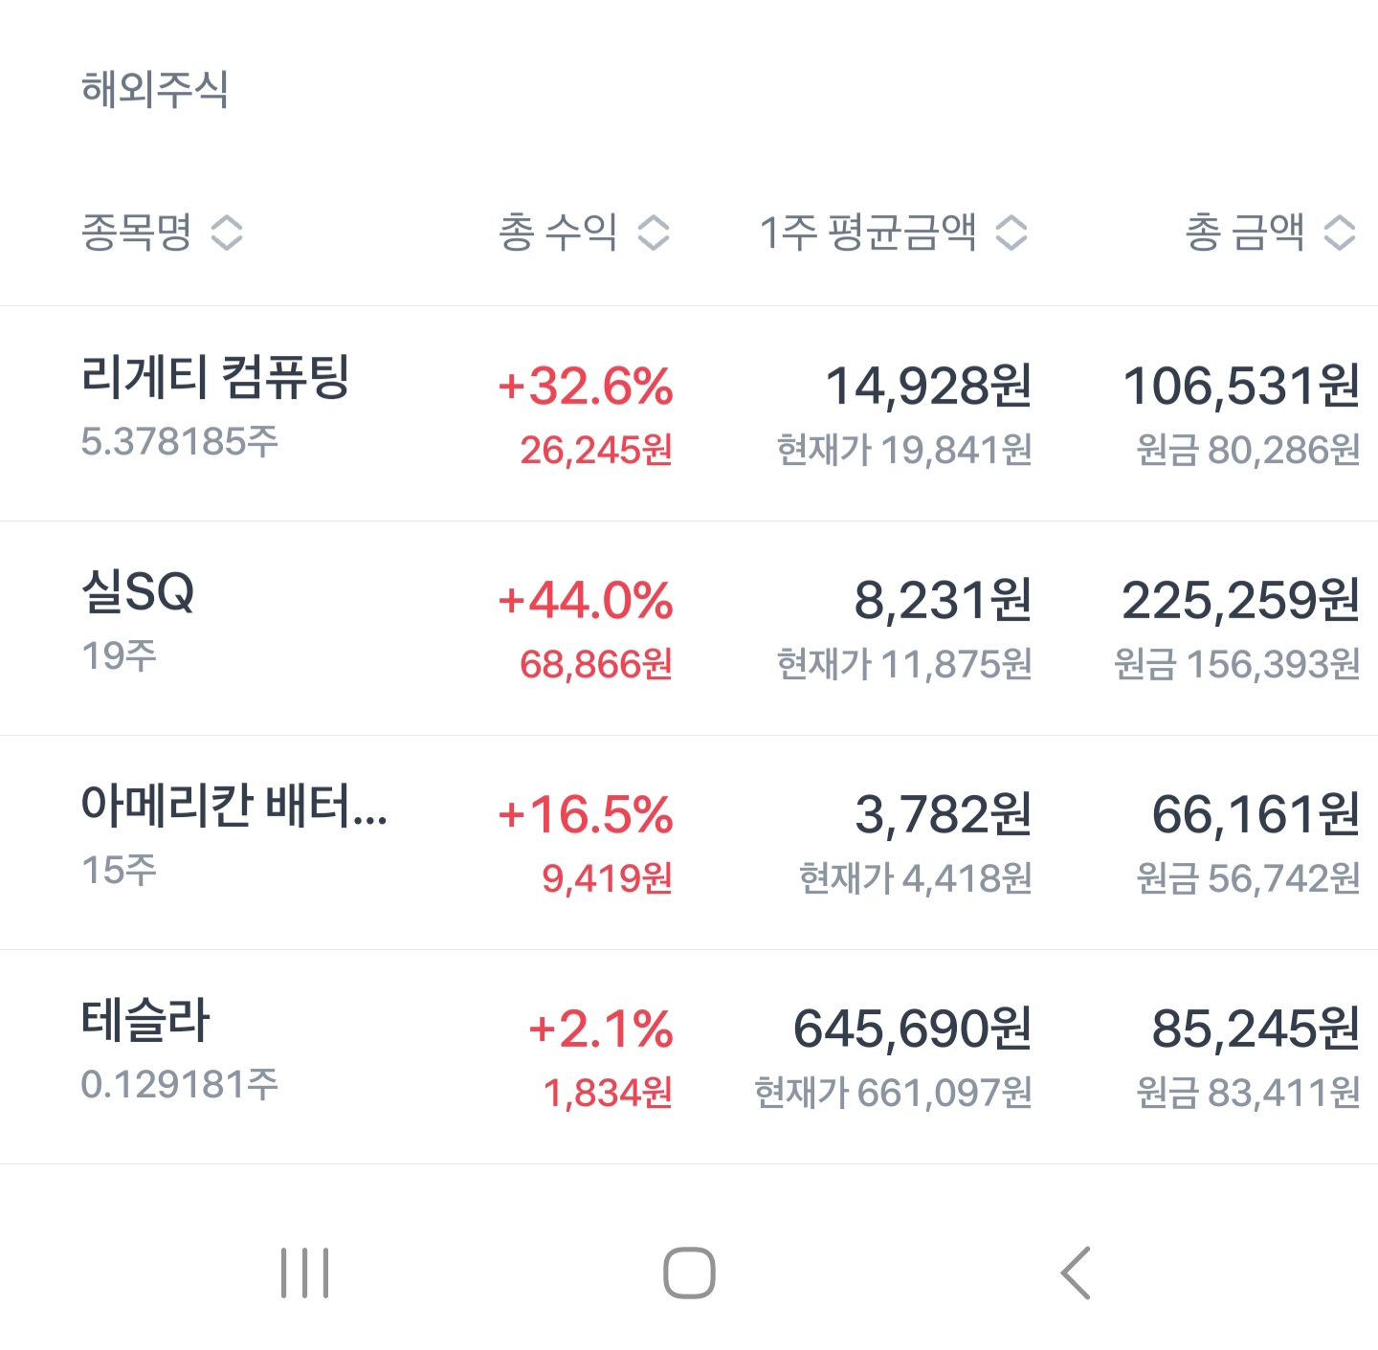
Task: Tap sort arrows next to 총 수익
Action: point(654,232)
